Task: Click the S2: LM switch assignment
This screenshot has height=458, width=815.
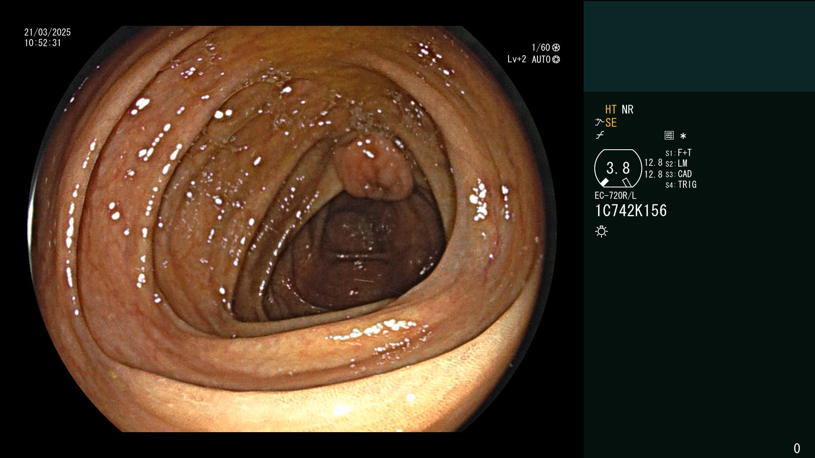Action: point(676,163)
